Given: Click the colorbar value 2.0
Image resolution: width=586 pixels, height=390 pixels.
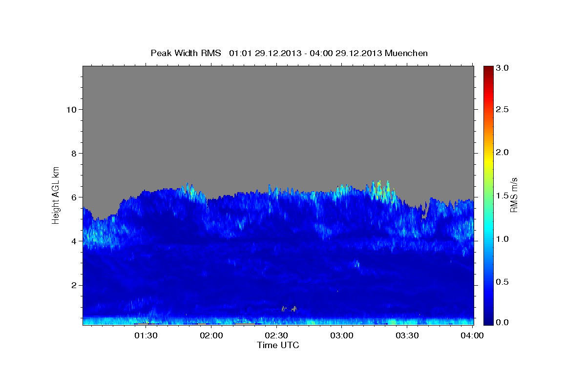Looking at the screenshot, I should click(x=502, y=153).
